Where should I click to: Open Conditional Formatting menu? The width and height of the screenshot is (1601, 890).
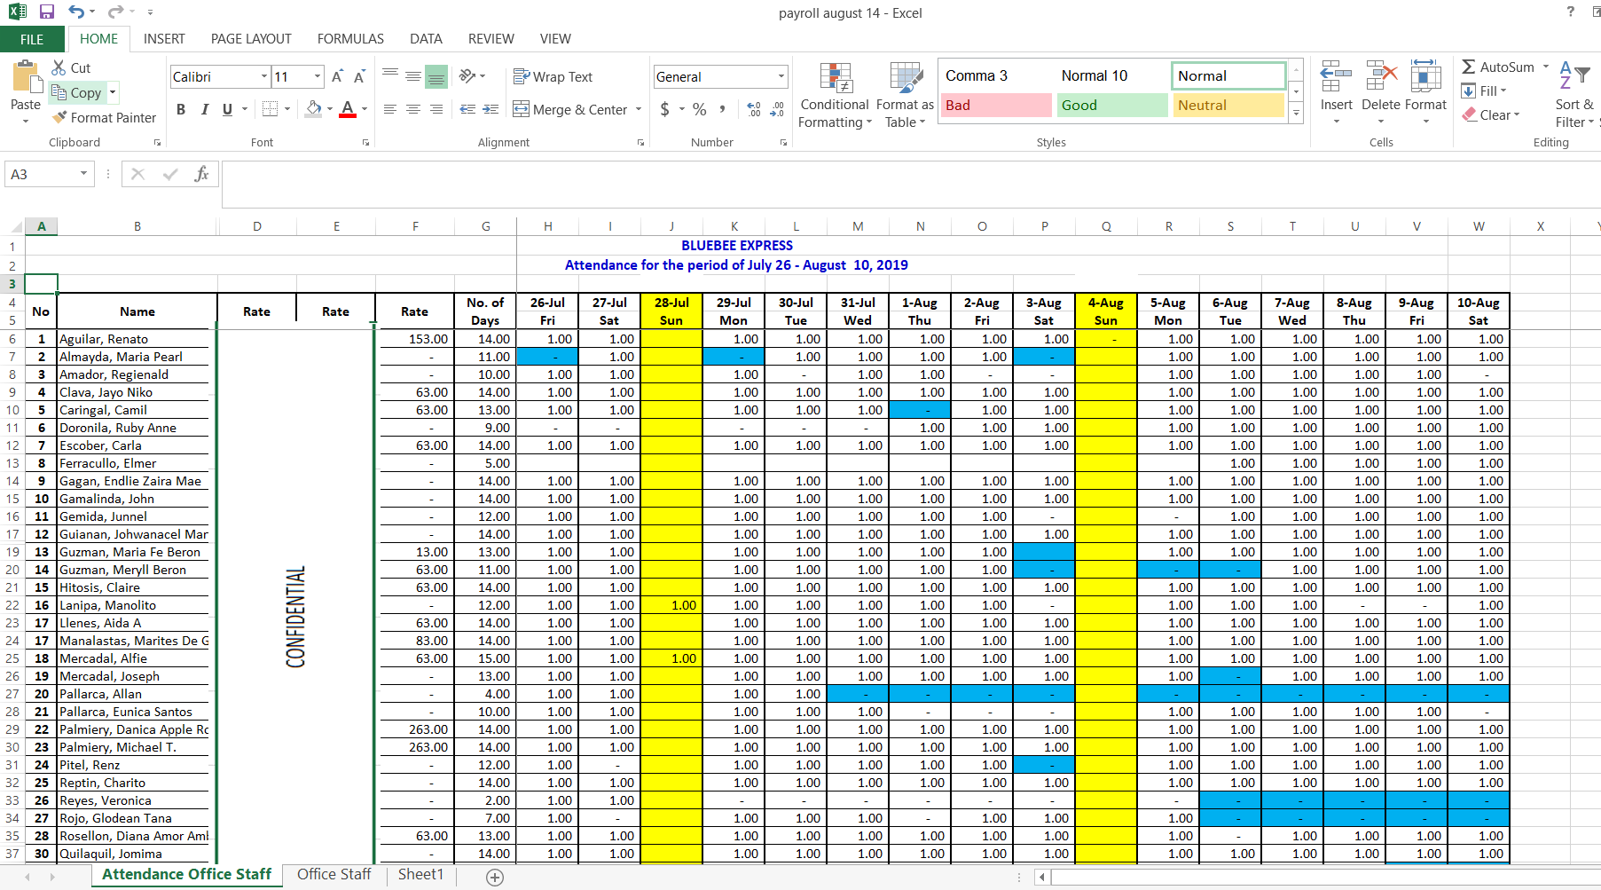click(x=835, y=96)
